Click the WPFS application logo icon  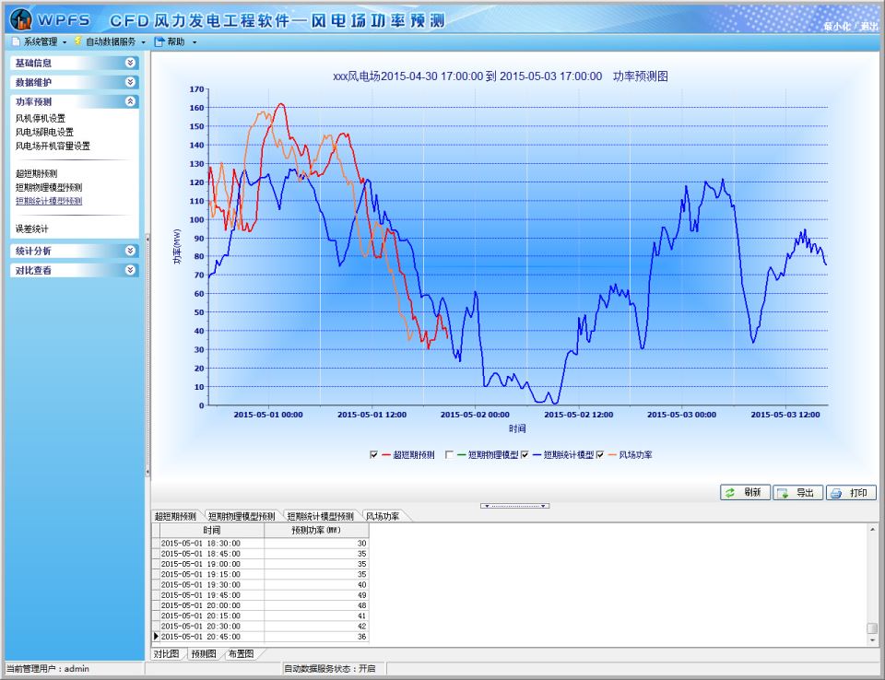21,19
